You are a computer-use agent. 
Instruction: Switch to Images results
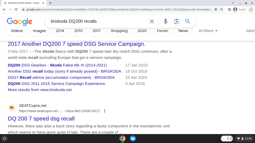pyautogui.click(x=39, y=31)
